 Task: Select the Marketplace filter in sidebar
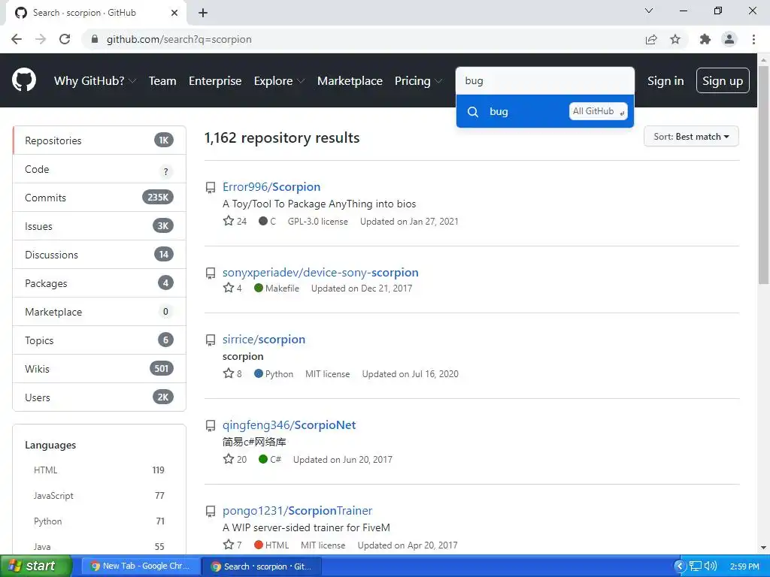(99, 312)
